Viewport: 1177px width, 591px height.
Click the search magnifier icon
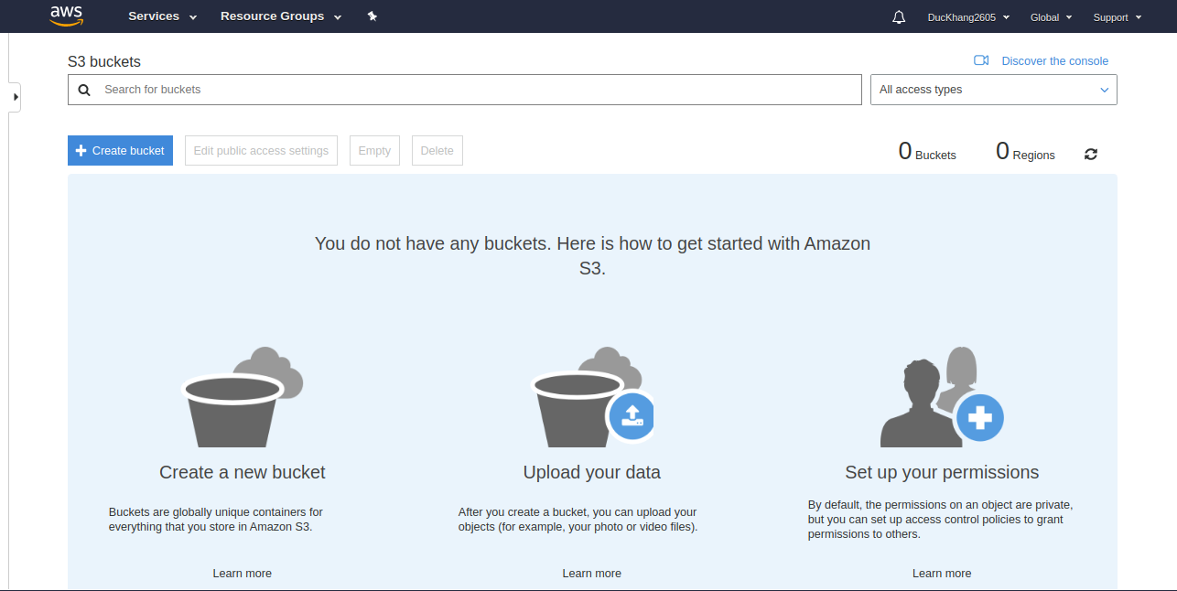coord(84,90)
